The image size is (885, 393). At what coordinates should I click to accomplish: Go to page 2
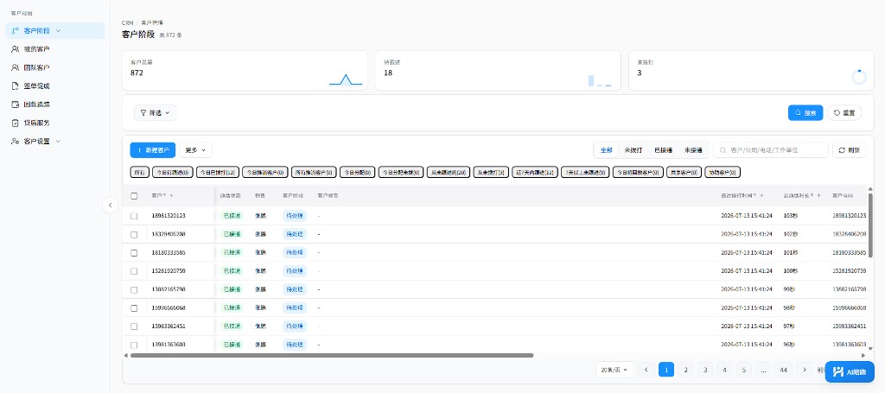(685, 370)
